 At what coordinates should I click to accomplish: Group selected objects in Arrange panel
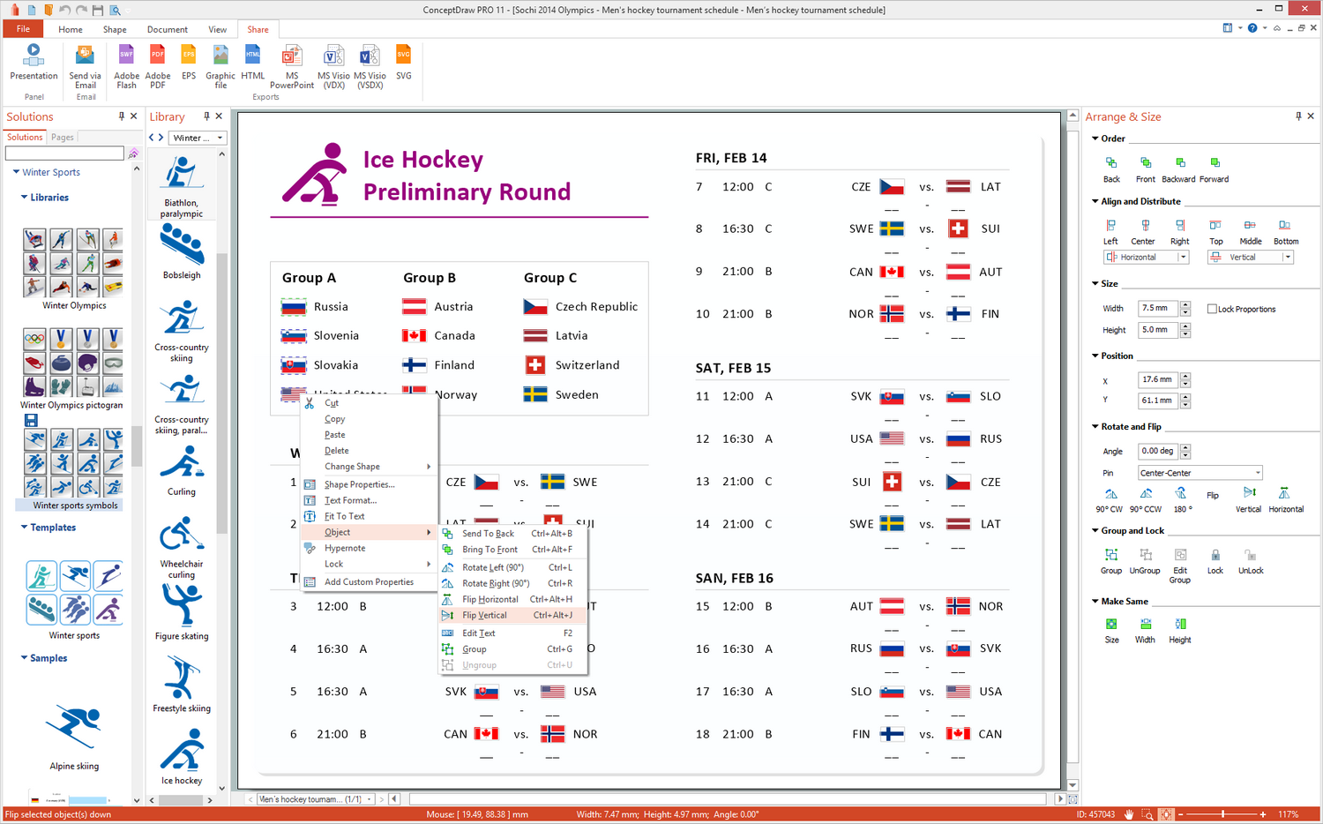tap(1111, 560)
